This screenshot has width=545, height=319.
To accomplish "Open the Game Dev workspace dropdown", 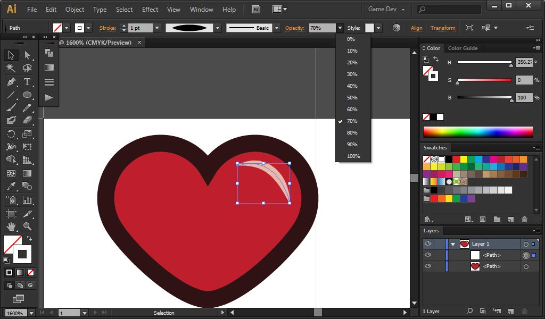I will click(x=386, y=10).
